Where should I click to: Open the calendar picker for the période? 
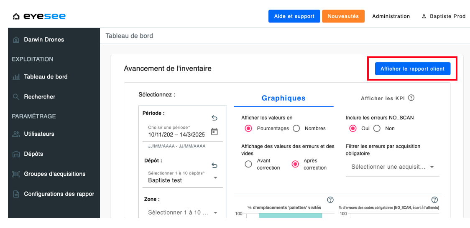click(x=215, y=132)
